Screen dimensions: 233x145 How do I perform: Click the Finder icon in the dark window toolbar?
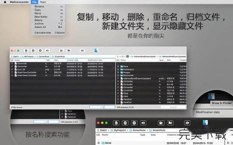pyautogui.click(x=205, y=123)
